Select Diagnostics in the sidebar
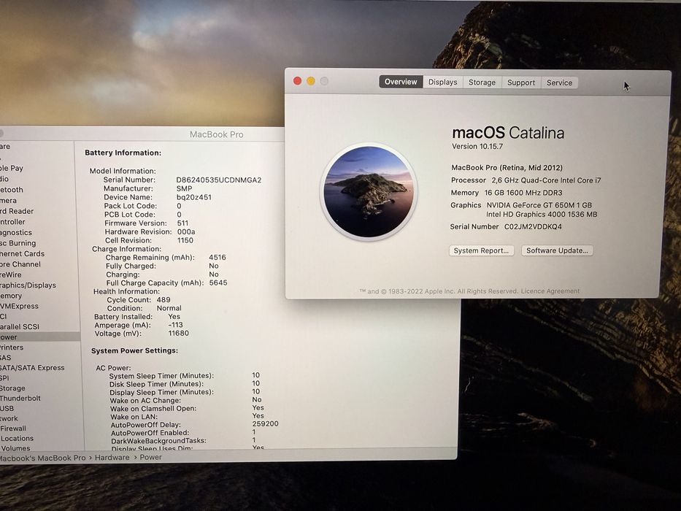Image resolution: width=681 pixels, height=511 pixels. click(16, 232)
